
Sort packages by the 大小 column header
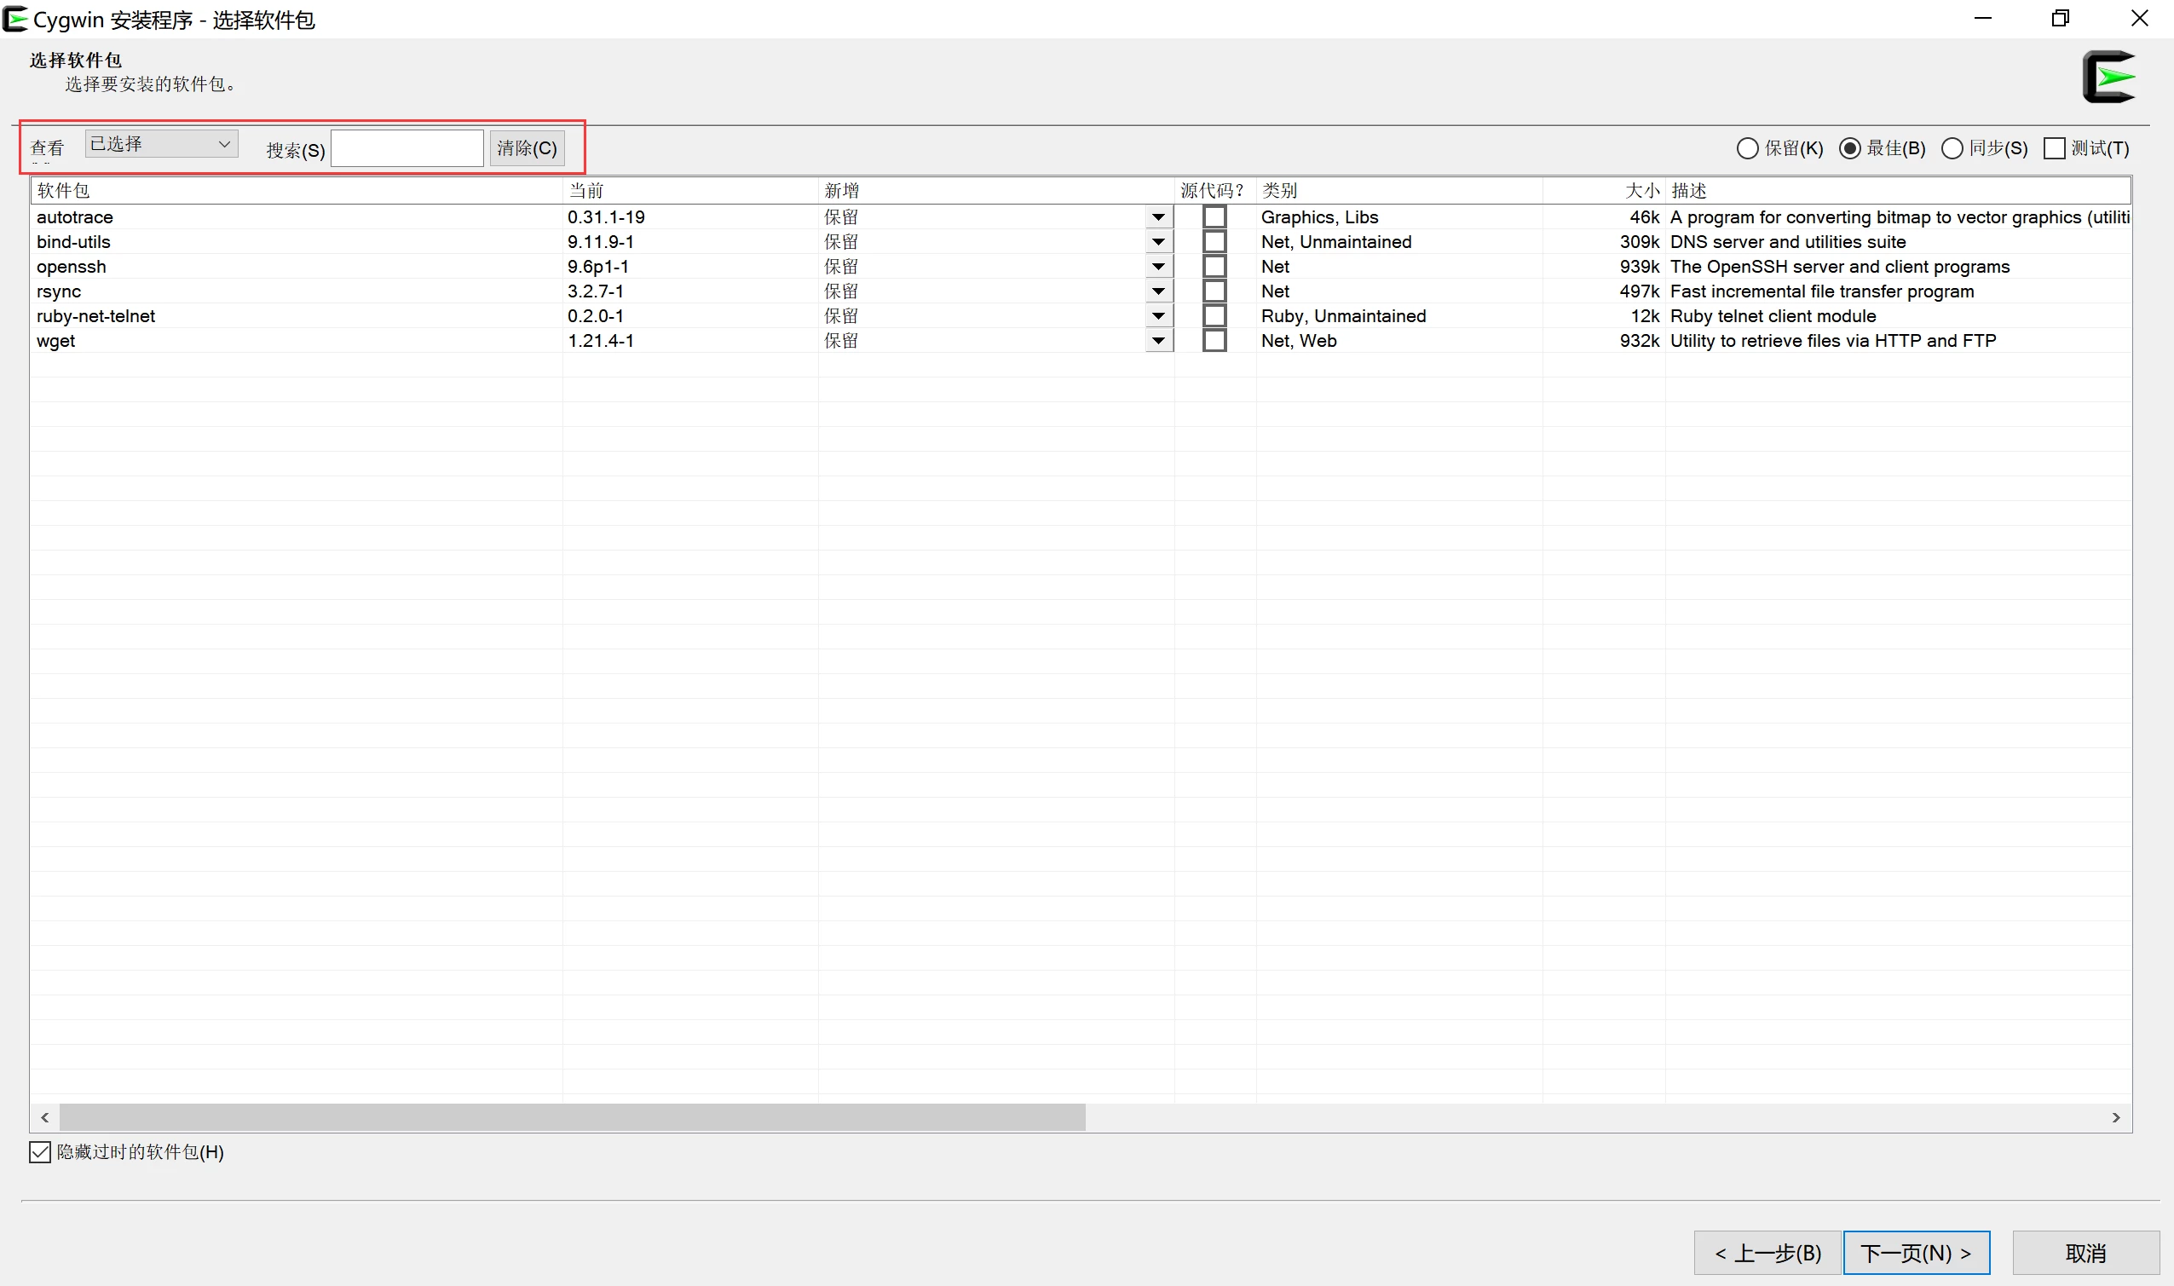tap(1642, 190)
